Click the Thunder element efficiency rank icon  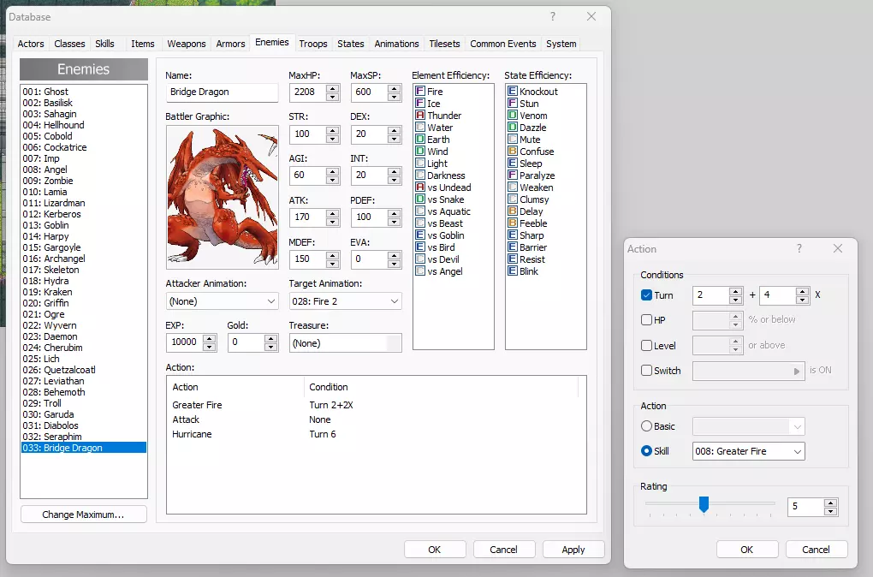point(420,116)
